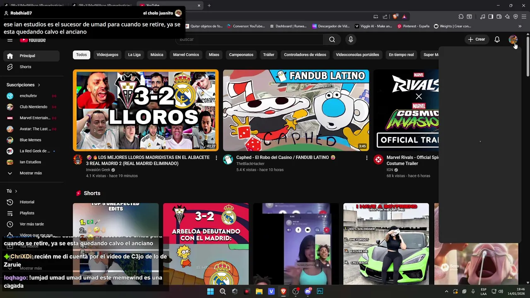Go to Principal in the sidebar

(x=31, y=56)
